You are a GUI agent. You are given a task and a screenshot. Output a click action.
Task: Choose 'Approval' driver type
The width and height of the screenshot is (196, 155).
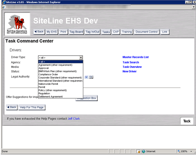point(61,68)
